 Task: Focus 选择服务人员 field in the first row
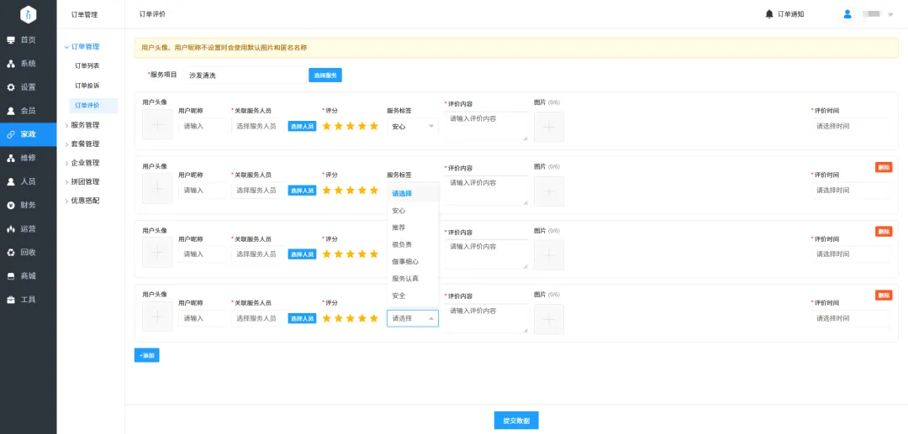(258, 126)
